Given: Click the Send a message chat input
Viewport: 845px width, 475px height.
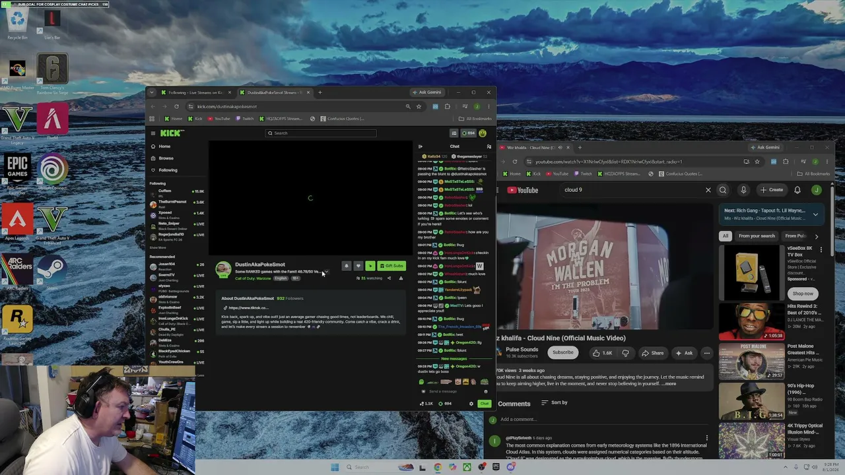Looking at the screenshot, I should pos(454,391).
